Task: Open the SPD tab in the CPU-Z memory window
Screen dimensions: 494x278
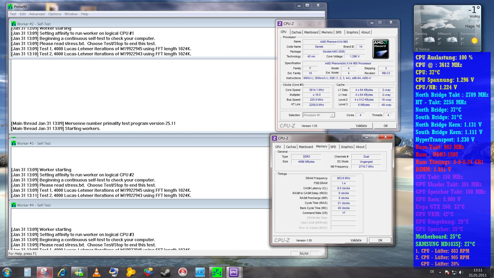Action: (x=333, y=147)
